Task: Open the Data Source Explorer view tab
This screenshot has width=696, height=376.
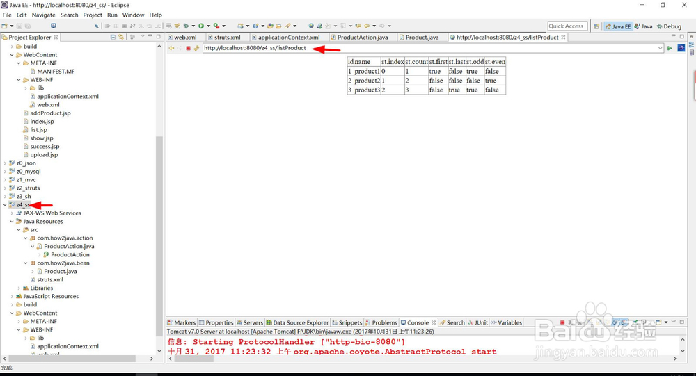Action: click(297, 322)
